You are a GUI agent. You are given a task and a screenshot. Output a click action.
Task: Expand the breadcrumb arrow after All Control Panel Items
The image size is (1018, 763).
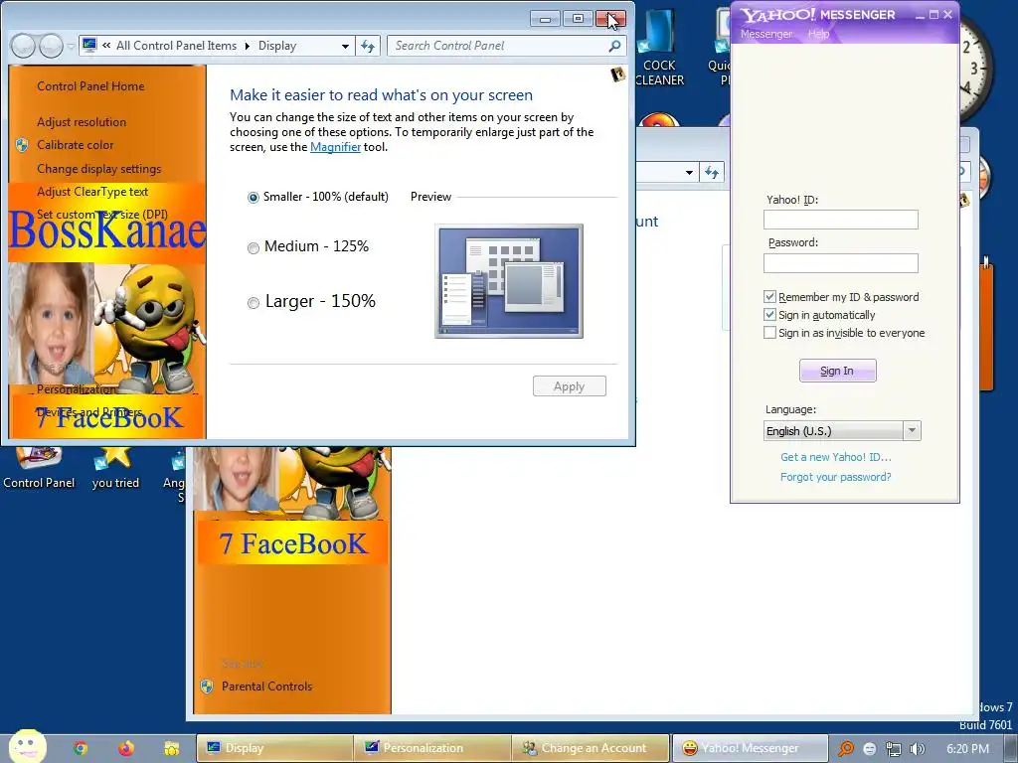pyautogui.click(x=248, y=46)
